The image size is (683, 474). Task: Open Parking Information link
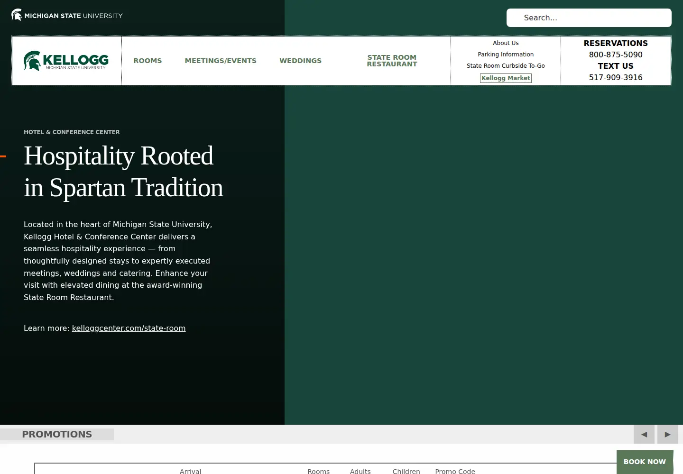tap(506, 55)
